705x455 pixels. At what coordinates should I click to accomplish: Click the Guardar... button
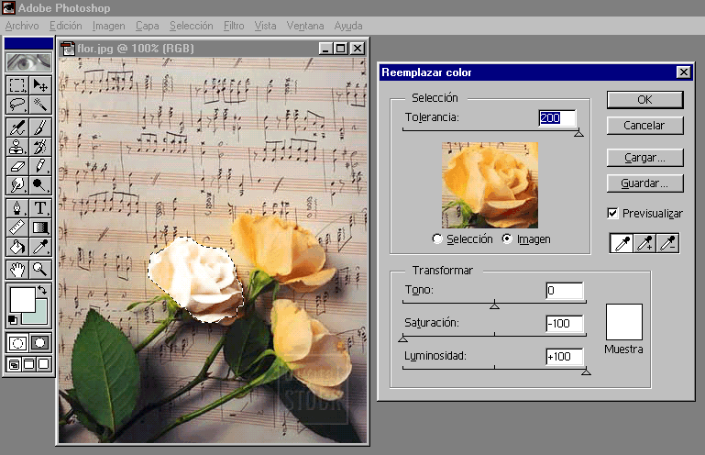tap(644, 183)
